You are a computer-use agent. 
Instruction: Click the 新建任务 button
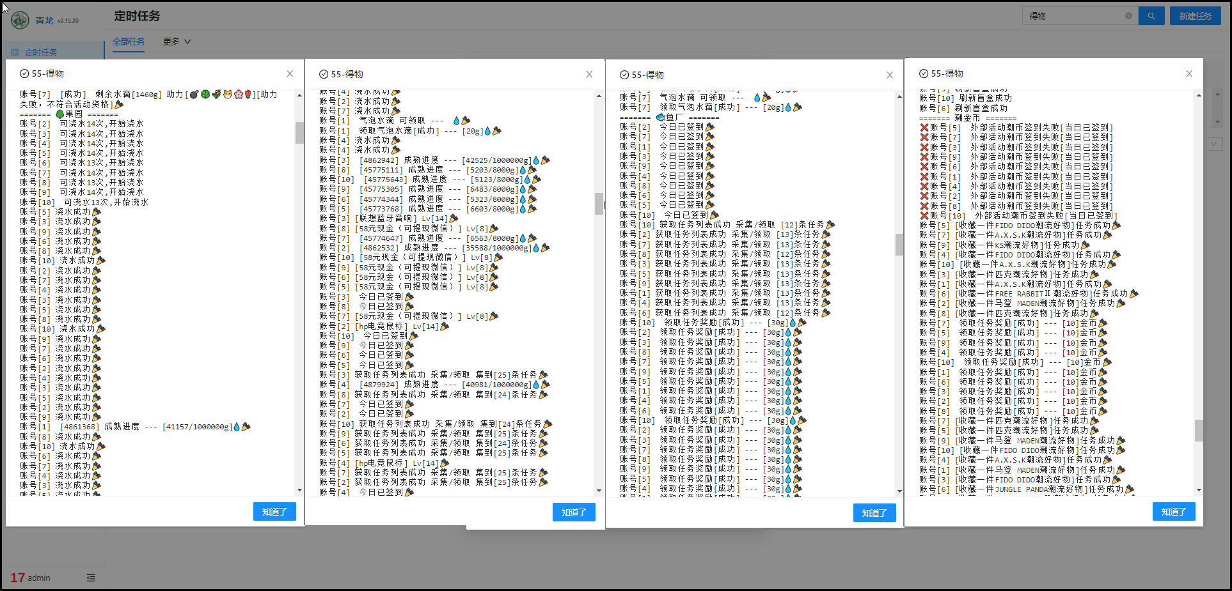point(1196,16)
